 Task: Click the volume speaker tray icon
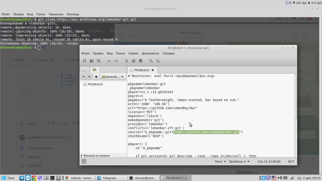pos(280,178)
